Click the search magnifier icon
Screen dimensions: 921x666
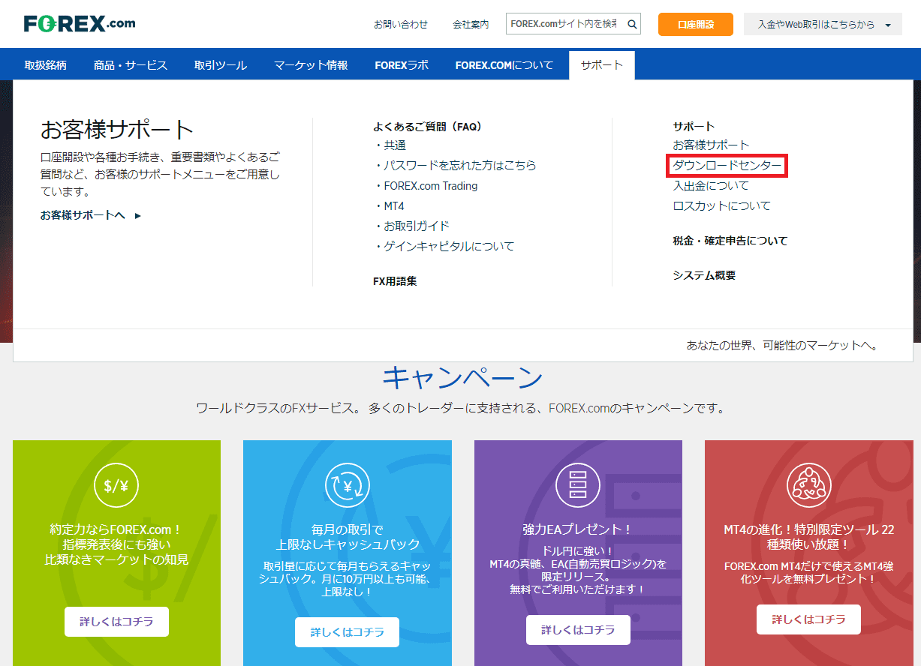coord(632,24)
